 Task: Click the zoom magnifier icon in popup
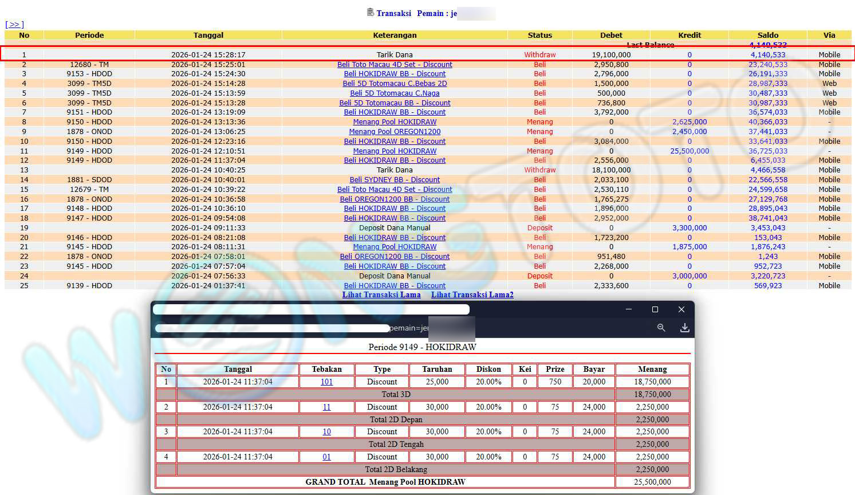661,328
